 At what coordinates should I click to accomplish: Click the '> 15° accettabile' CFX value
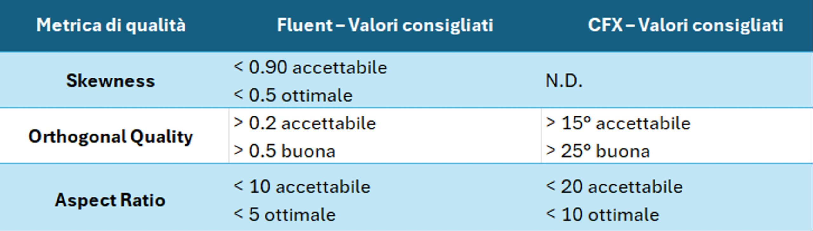pyautogui.click(x=618, y=123)
